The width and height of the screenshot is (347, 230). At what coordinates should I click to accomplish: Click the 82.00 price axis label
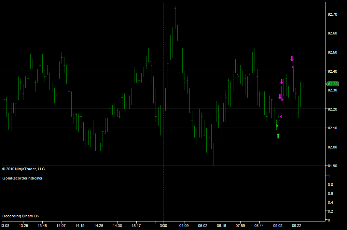(332, 147)
